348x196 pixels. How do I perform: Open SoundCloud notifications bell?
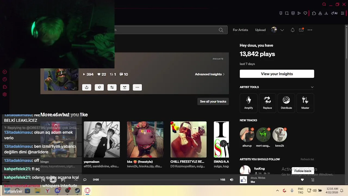pyautogui.click(x=293, y=30)
